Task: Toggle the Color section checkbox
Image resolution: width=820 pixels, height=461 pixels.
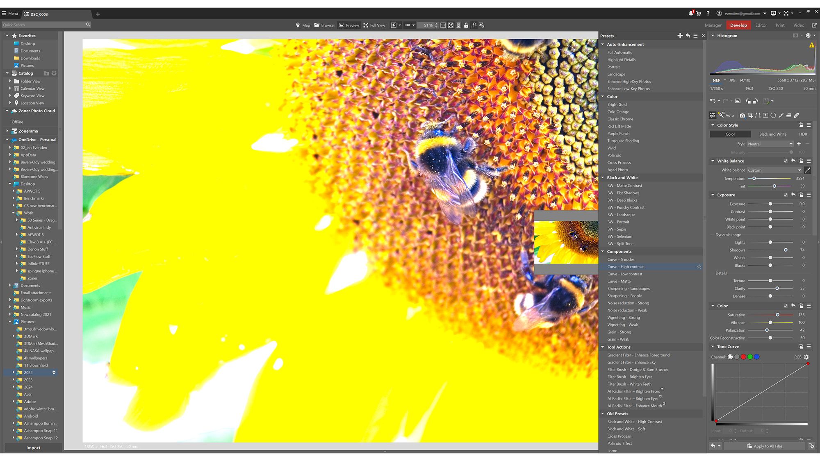Action: click(x=786, y=306)
